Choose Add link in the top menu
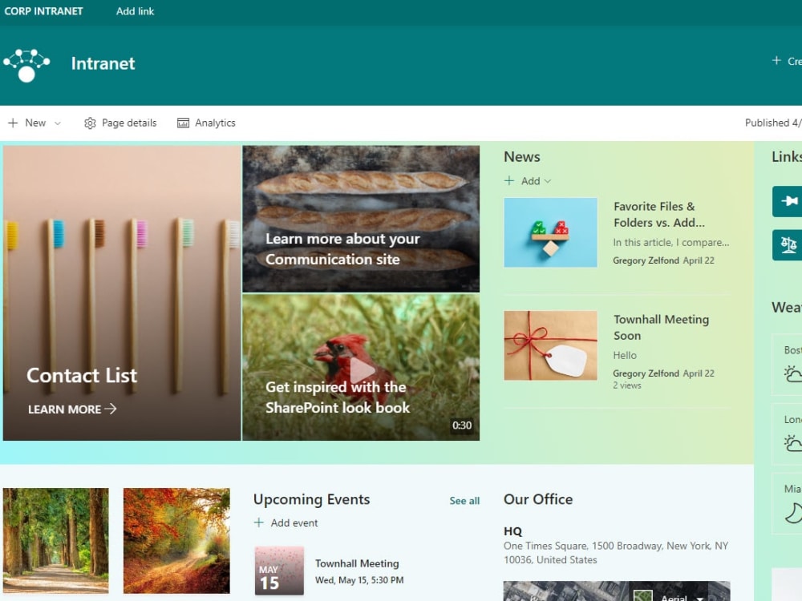 (134, 10)
